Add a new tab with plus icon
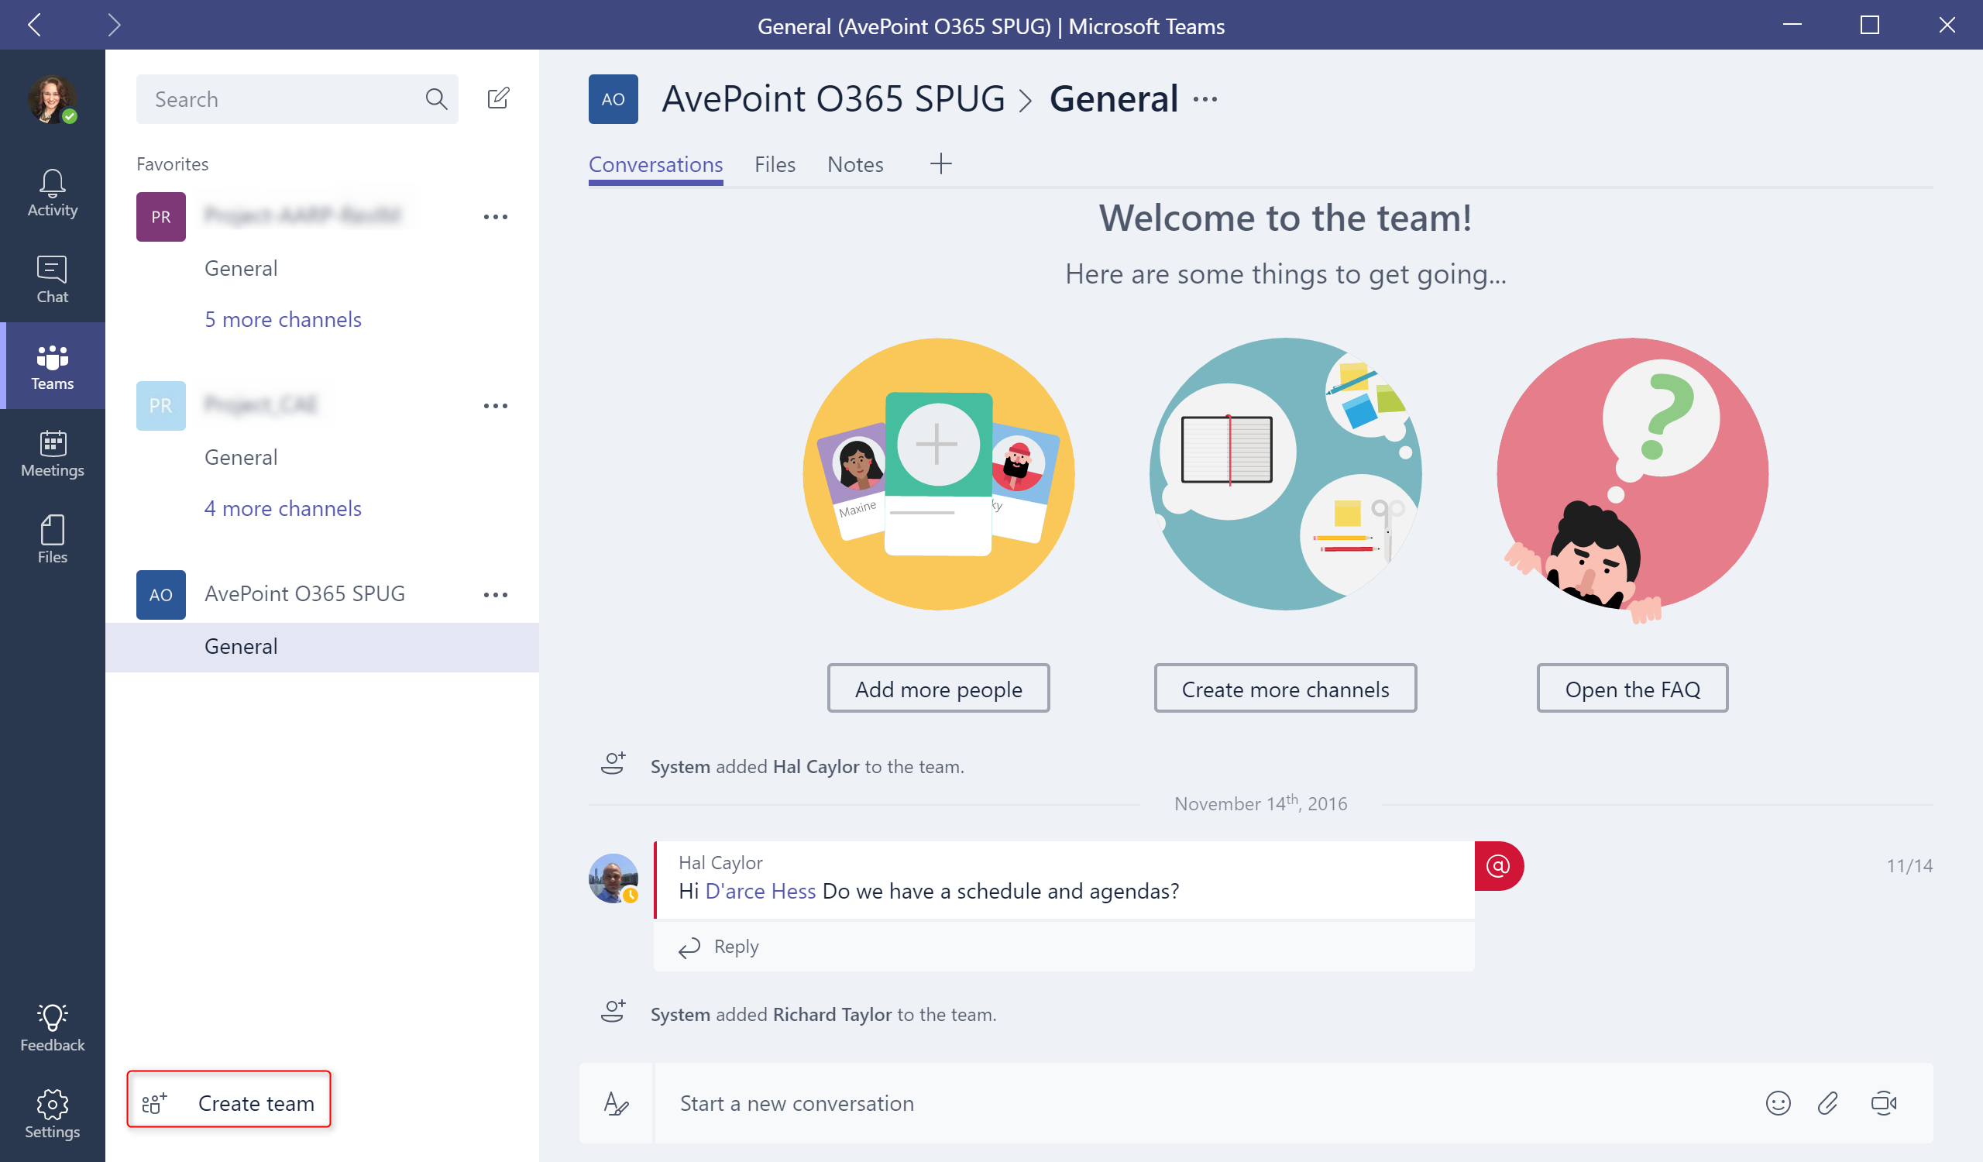Screen dimensions: 1983x1162 coord(940,163)
